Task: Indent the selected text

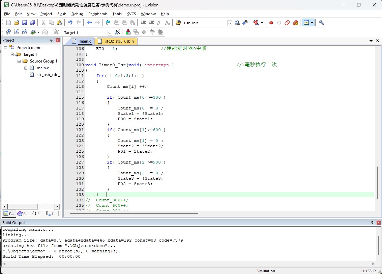Action: [143, 23]
